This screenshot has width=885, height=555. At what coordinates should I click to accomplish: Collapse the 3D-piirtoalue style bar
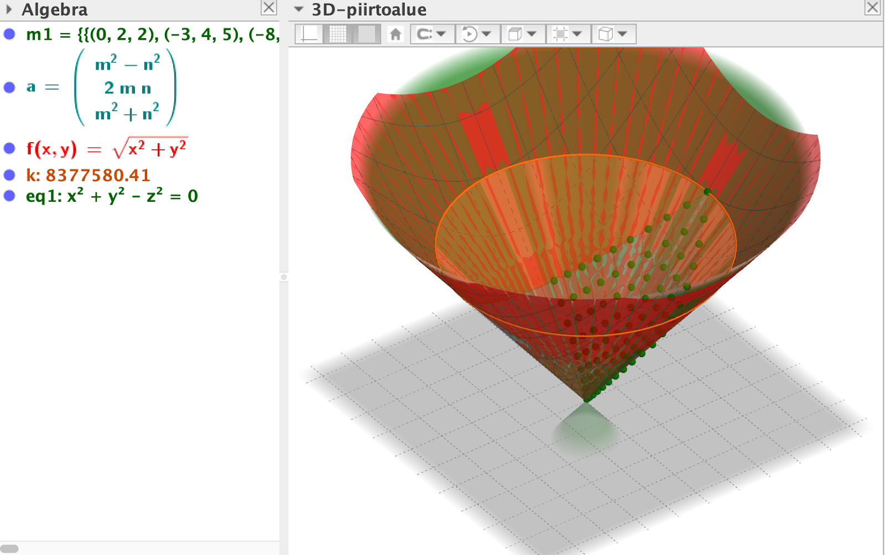[x=299, y=9]
